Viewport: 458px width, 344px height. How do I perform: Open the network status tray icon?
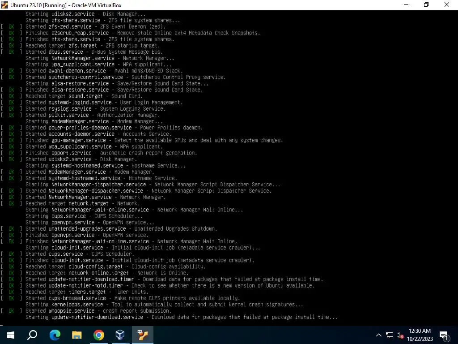tap(390, 335)
